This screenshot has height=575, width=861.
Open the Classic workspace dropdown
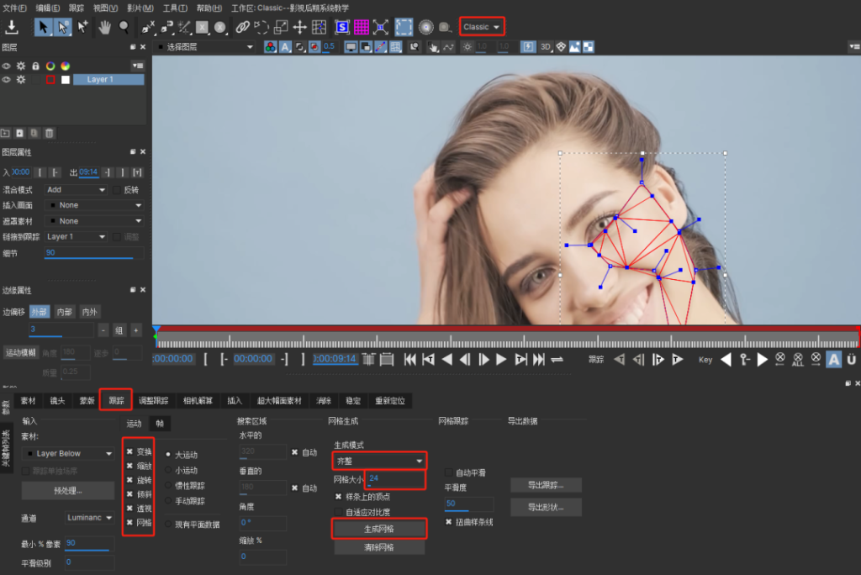pyautogui.click(x=481, y=26)
